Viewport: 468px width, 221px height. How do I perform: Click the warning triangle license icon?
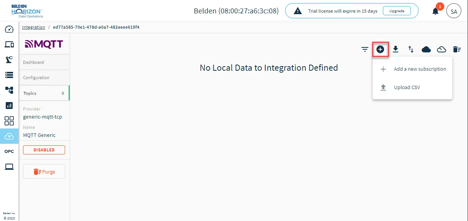coord(297,11)
